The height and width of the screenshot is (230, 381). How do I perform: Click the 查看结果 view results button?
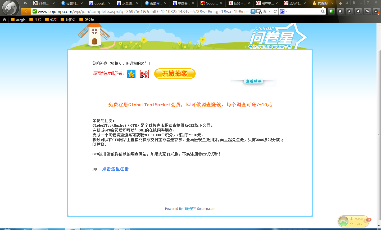pyautogui.click(x=254, y=81)
